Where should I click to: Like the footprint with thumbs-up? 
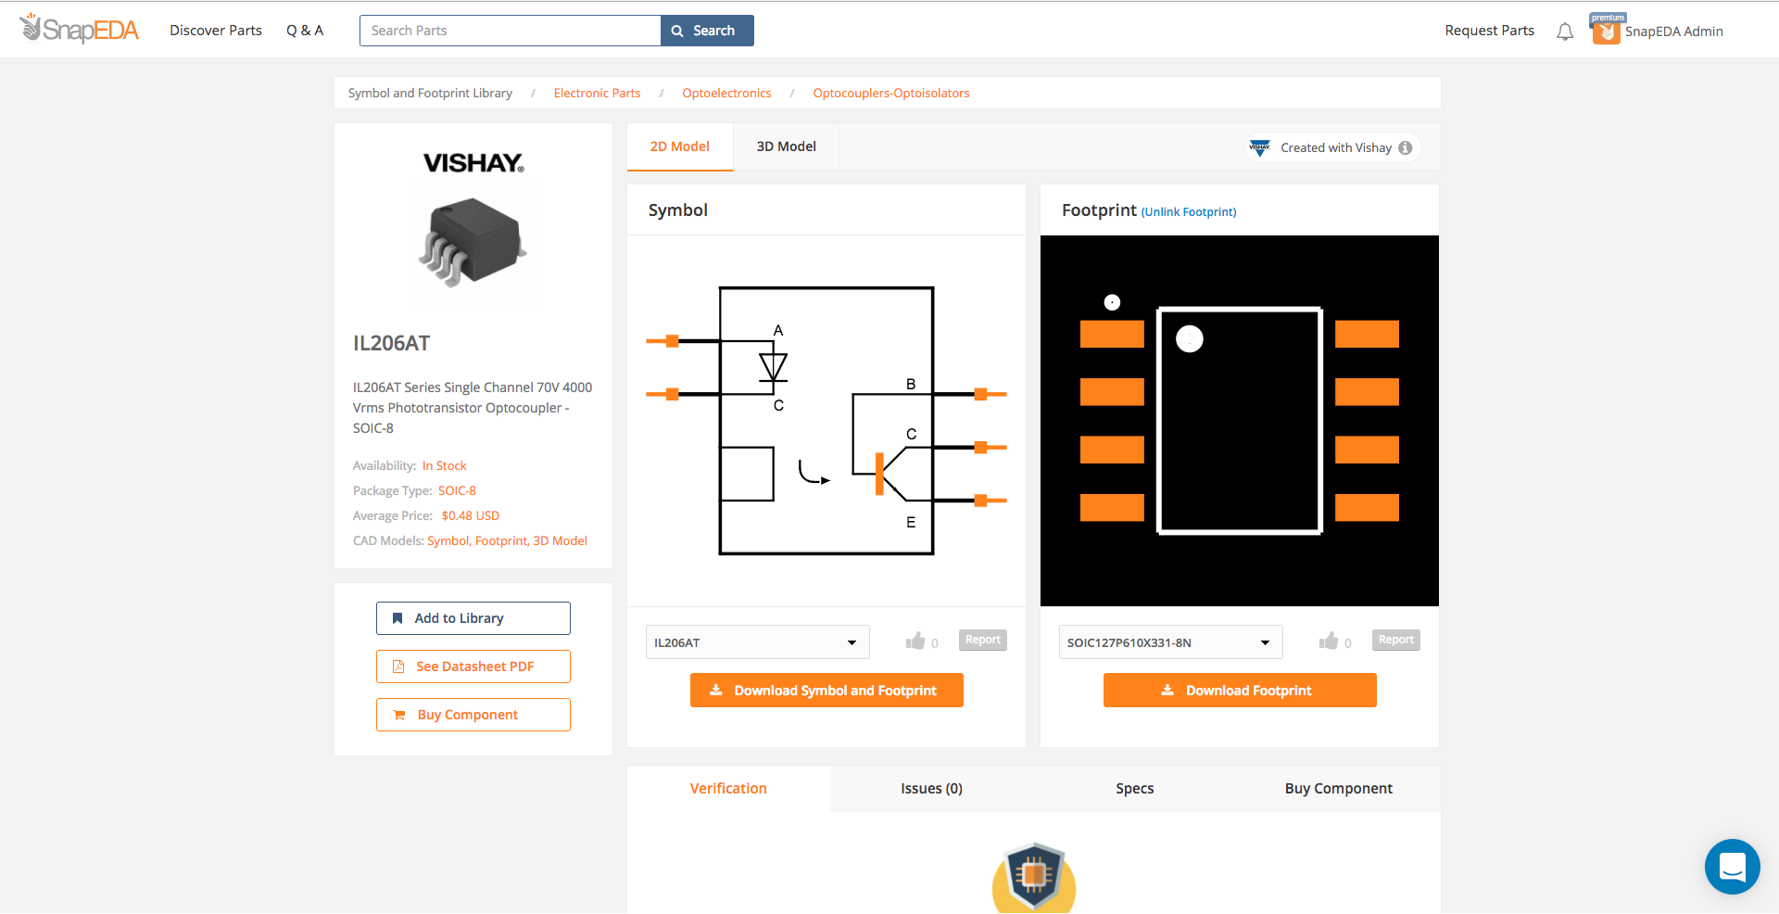coord(1329,641)
